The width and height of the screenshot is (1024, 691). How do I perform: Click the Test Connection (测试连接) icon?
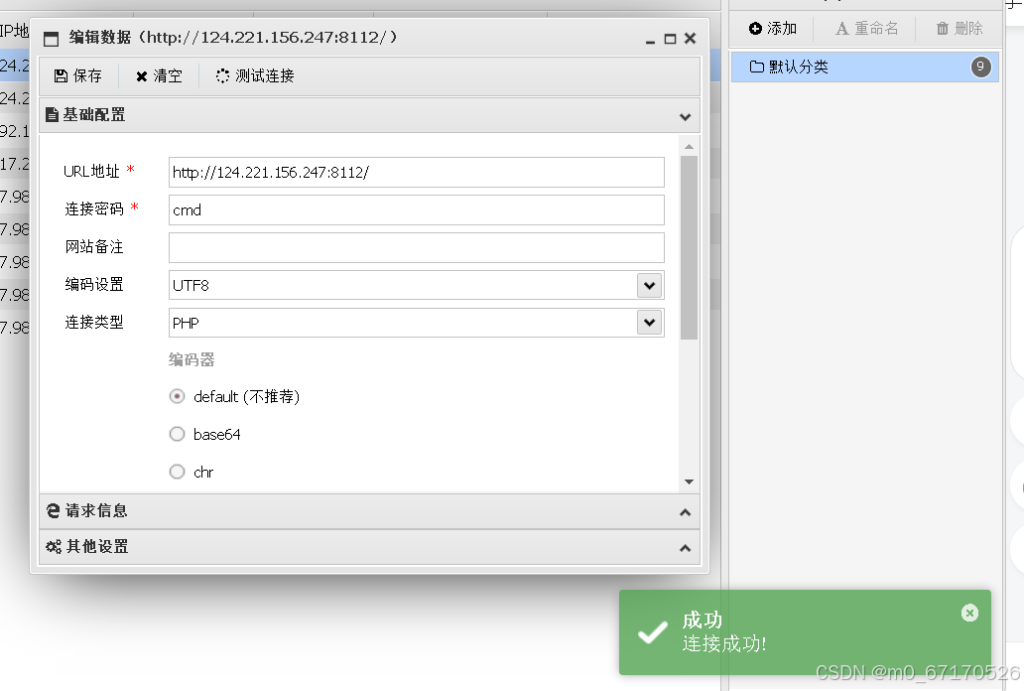point(221,74)
